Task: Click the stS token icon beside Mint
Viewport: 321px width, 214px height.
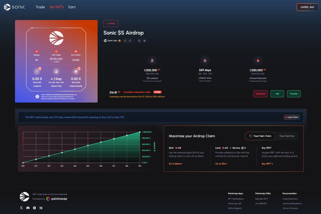Action: pos(176,148)
